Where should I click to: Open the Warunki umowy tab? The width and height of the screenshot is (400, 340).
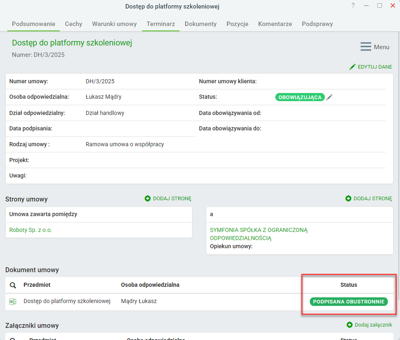(114, 24)
